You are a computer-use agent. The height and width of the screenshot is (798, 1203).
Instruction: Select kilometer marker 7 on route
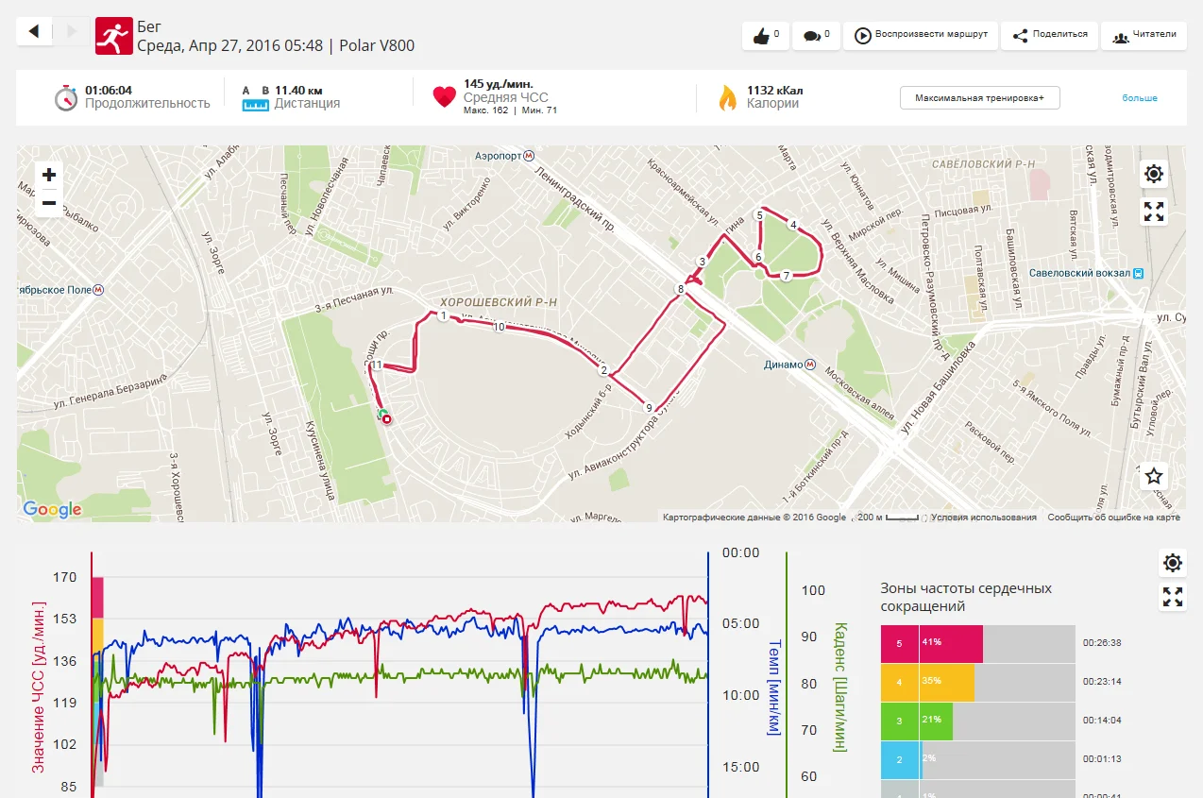tap(786, 276)
